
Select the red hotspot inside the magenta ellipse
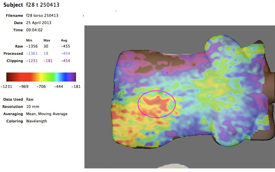coord(156,103)
